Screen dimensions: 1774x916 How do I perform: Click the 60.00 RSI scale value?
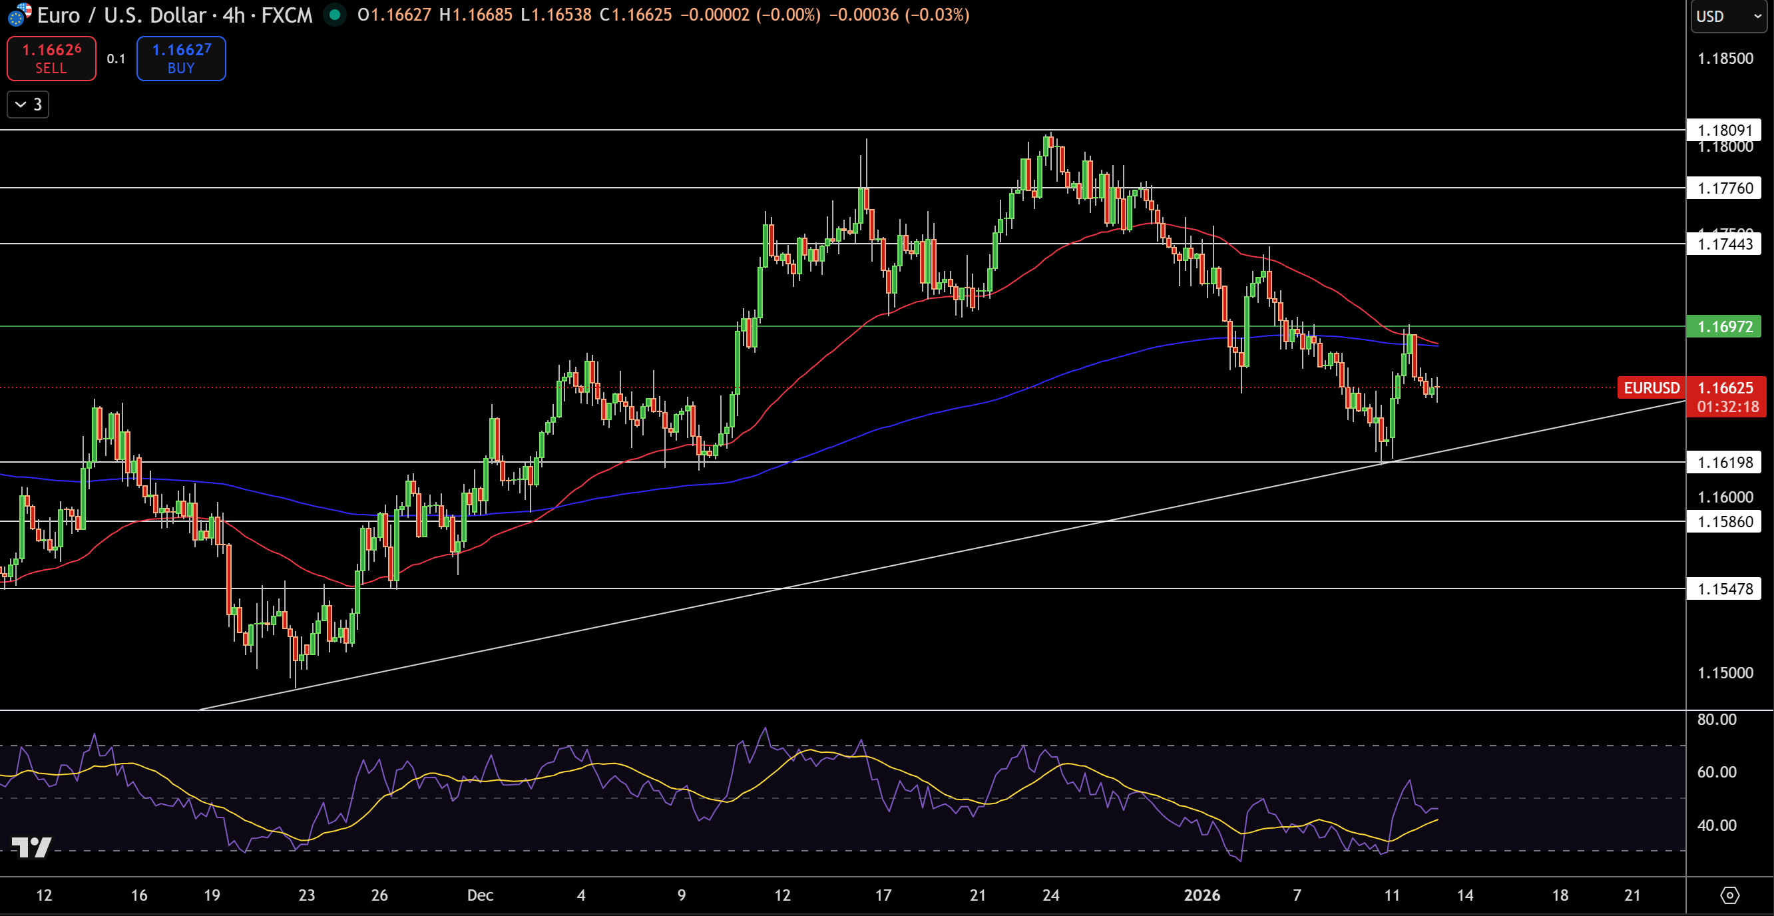coord(1716,772)
